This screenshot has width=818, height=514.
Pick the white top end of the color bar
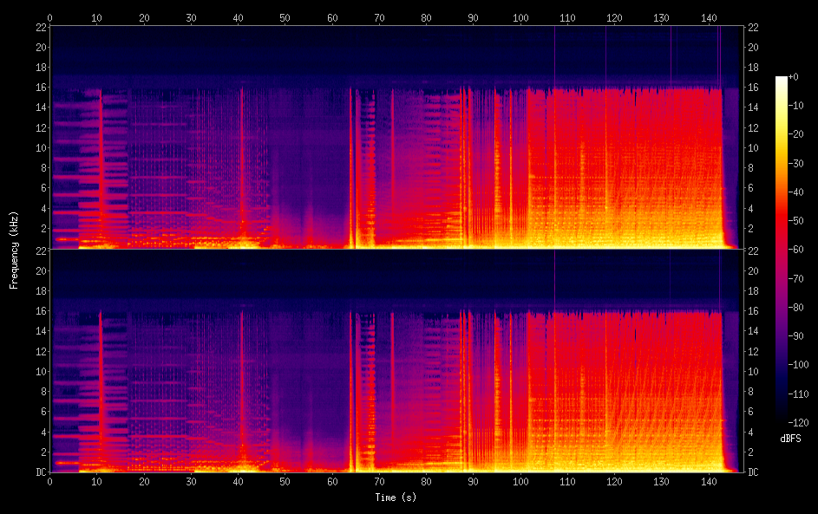(x=781, y=81)
